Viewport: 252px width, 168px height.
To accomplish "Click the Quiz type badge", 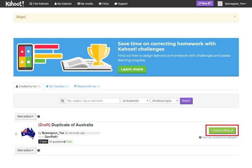I will coord(43,142).
